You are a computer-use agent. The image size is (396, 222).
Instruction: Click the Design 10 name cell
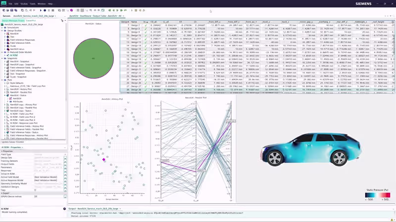point(136,36)
